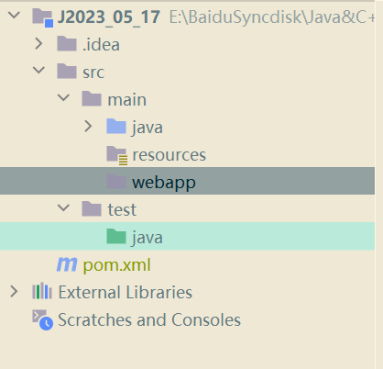The width and height of the screenshot is (383, 369).
Task: Collapse the main folder node
Action: pyautogui.click(x=63, y=97)
